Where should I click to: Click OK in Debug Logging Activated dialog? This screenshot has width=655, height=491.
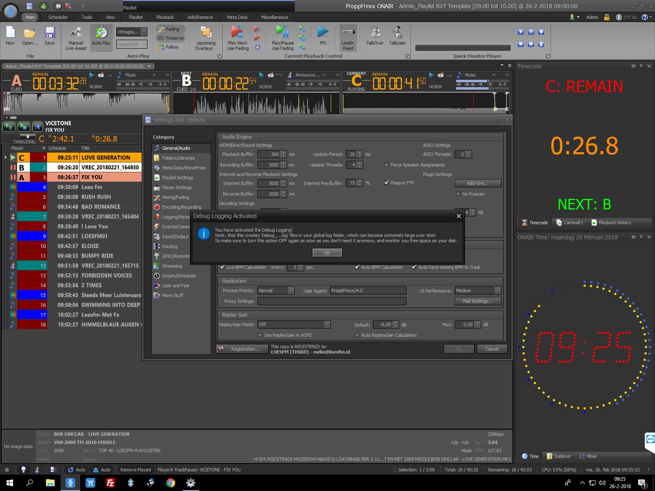(327, 253)
